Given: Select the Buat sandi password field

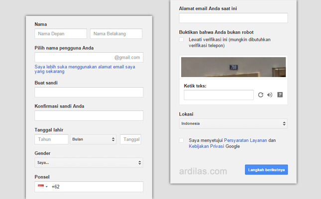Looking at the screenshot, I should tap(89, 92).
